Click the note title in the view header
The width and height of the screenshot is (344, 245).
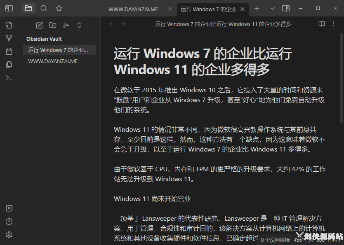click(x=223, y=24)
